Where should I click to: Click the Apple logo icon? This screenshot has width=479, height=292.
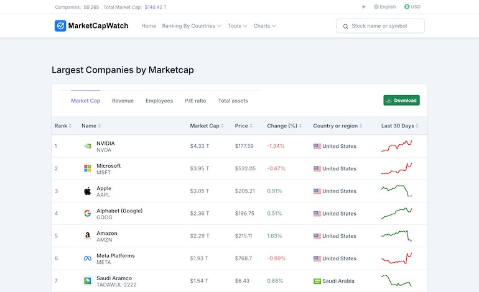[87, 191]
